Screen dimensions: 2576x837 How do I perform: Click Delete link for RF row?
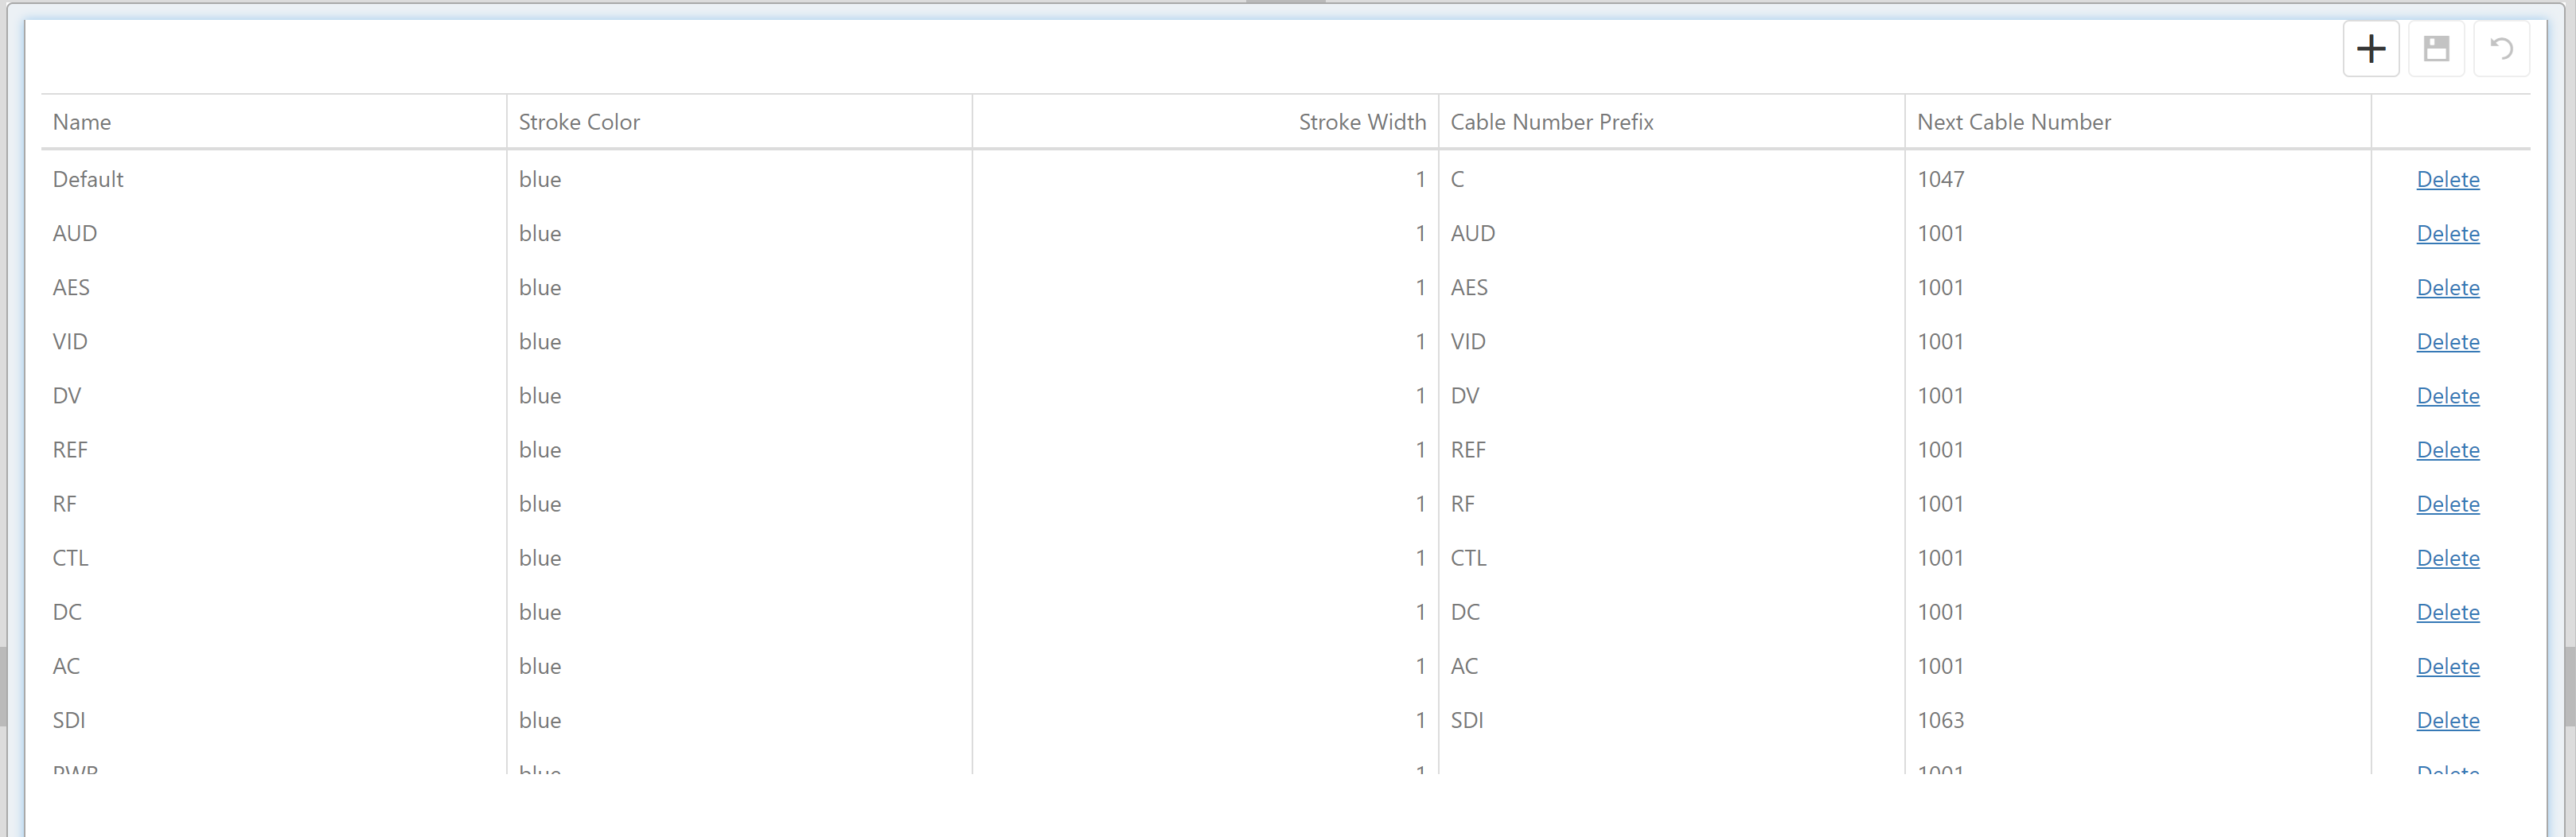tap(2447, 504)
